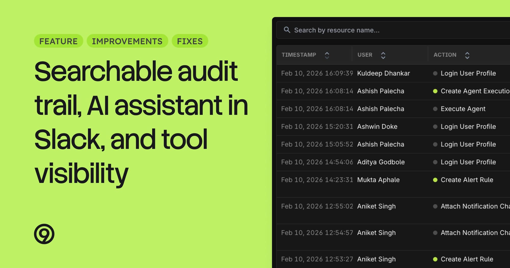Click user name Ashwin Doke
Image resolution: width=510 pixels, height=268 pixels.
point(377,126)
